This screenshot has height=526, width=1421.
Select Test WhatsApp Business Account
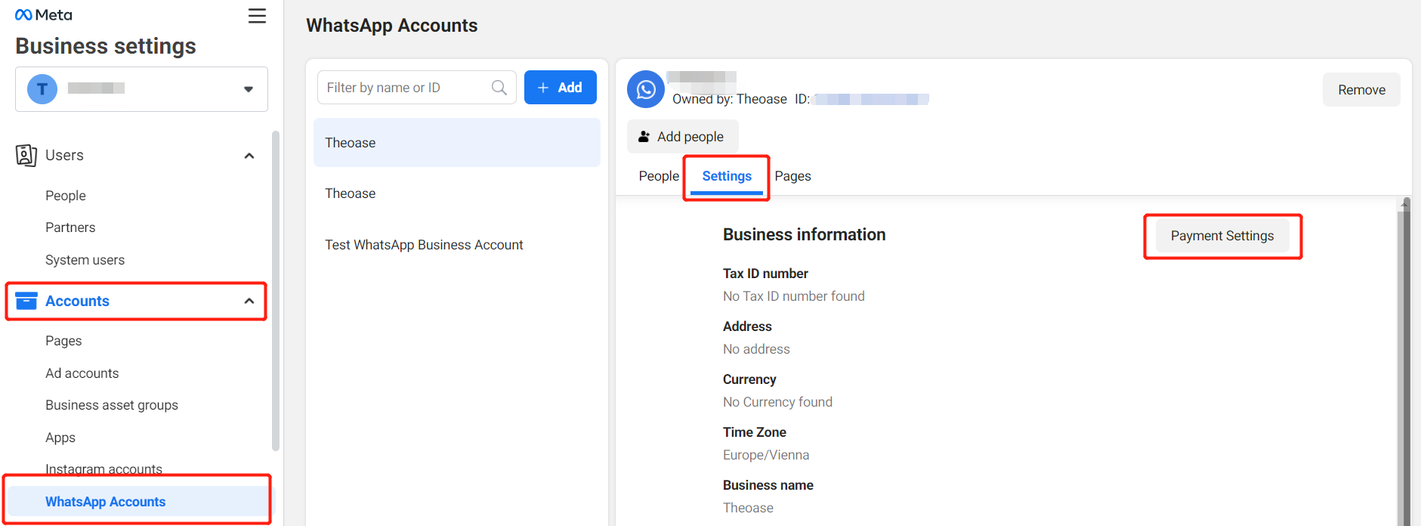tap(424, 245)
